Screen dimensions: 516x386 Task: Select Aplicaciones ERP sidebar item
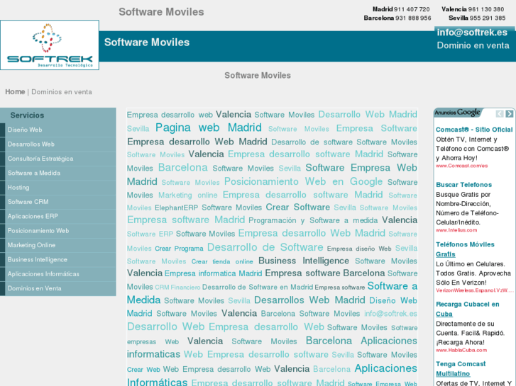coord(60,217)
